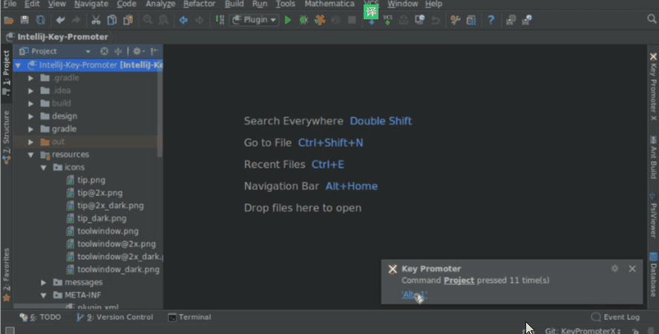Expand the messages folder
Viewport: 659px width, 334px height.
(43, 282)
